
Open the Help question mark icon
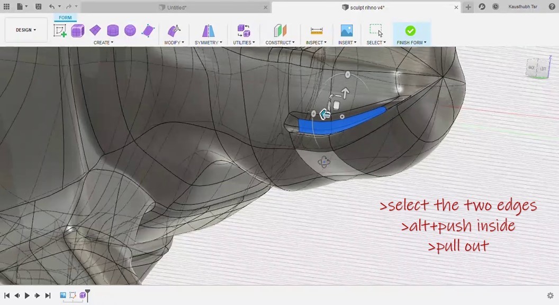552,7
